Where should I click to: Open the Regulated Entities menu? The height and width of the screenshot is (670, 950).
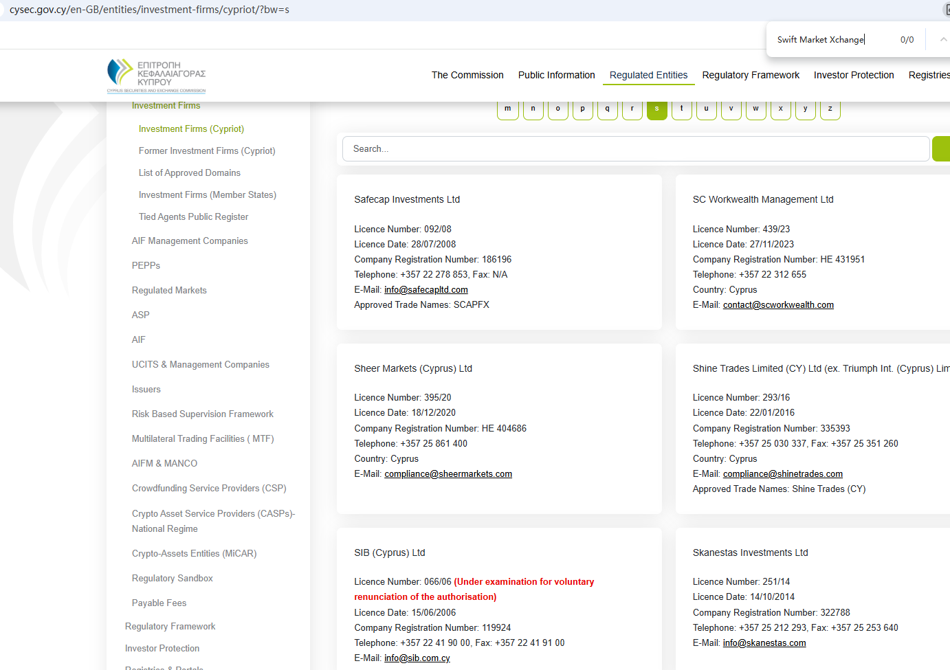(648, 75)
